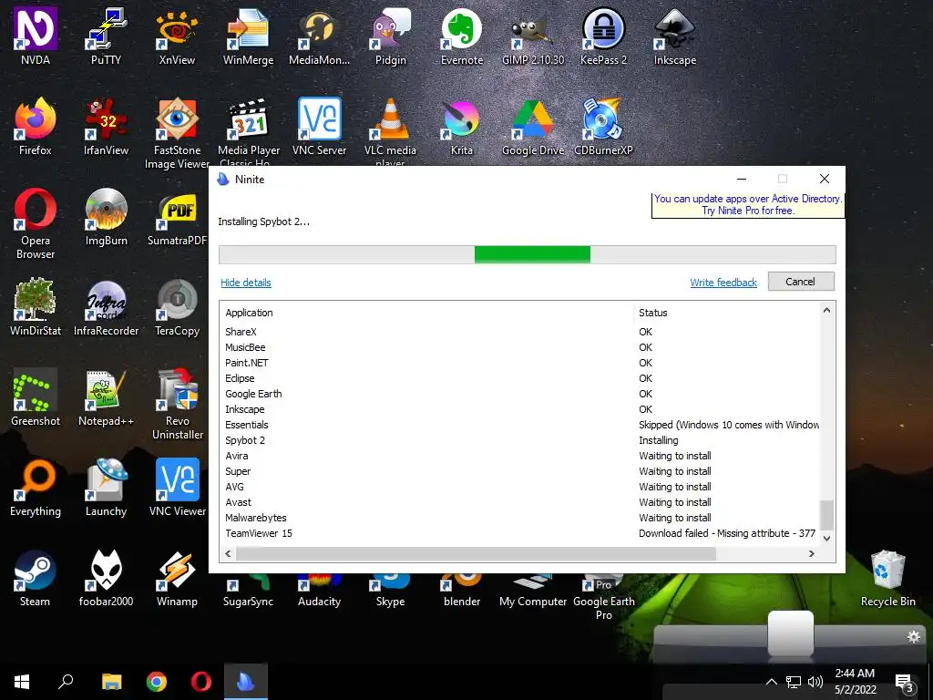Screen dimensions: 933x700
Task: Select the TeamViewer 15 row
Action: pos(520,533)
